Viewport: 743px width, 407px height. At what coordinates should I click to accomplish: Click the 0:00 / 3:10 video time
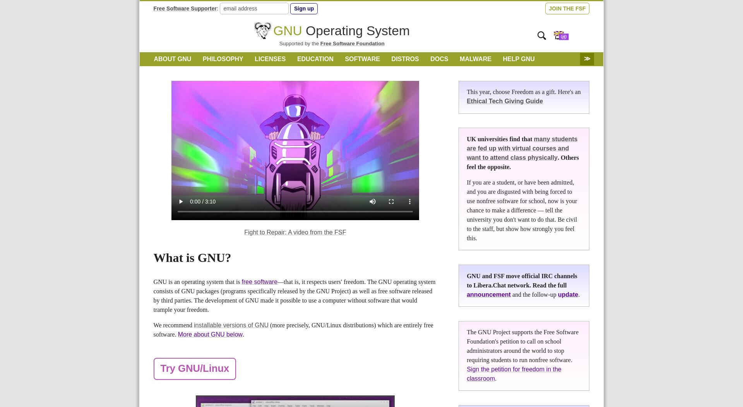pyautogui.click(x=203, y=202)
